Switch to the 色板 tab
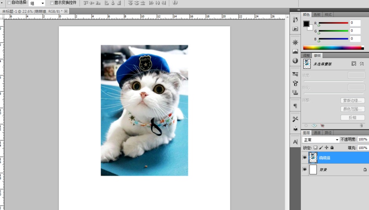This screenshot has height=210, width=369. [x=317, y=14]
